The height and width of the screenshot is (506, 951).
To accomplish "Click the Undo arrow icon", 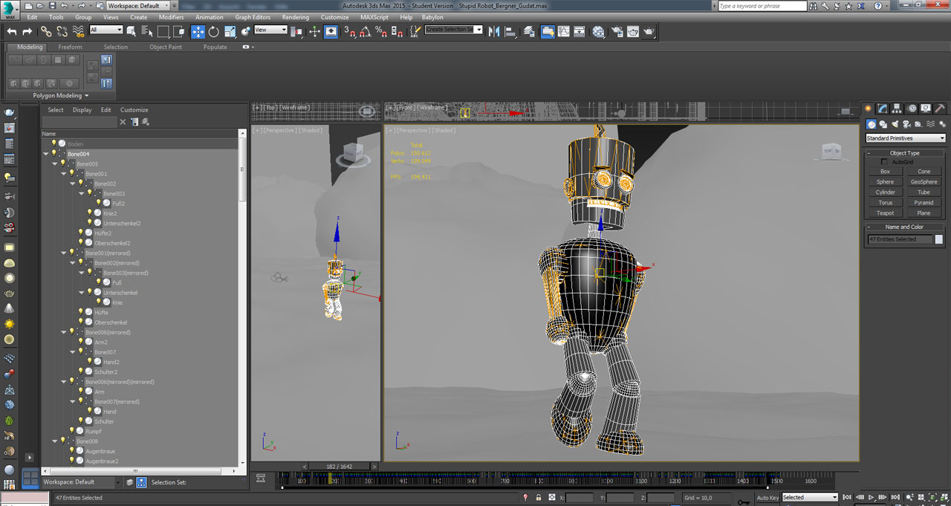I will [12, 31].
